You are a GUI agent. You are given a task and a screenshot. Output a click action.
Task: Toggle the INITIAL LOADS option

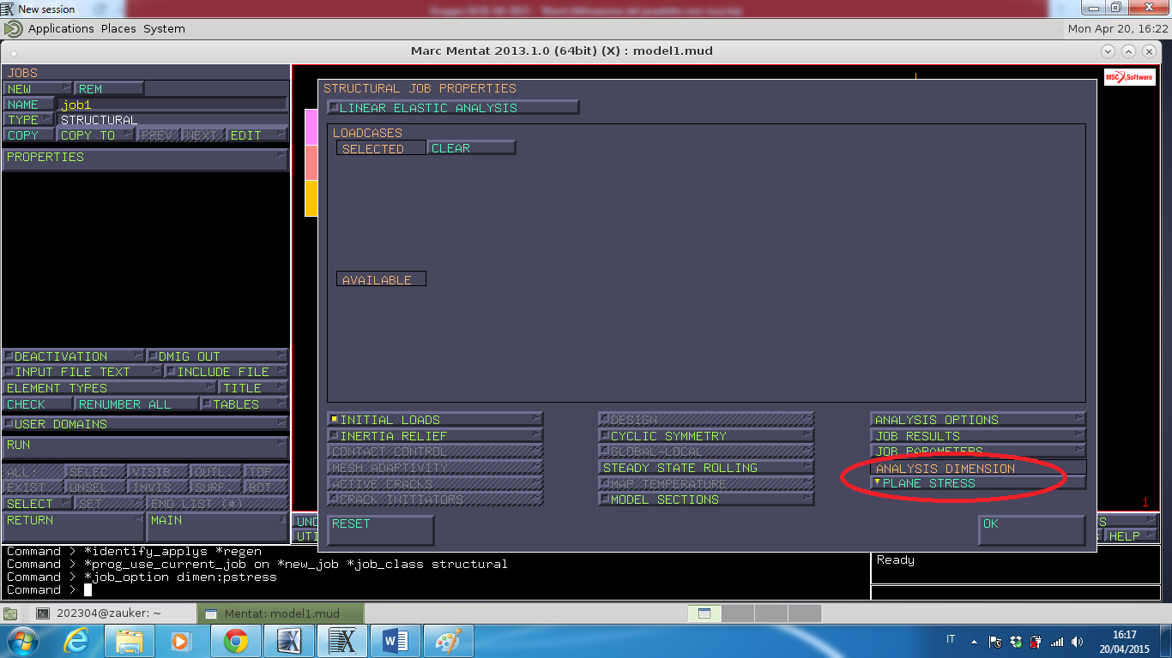435,420
